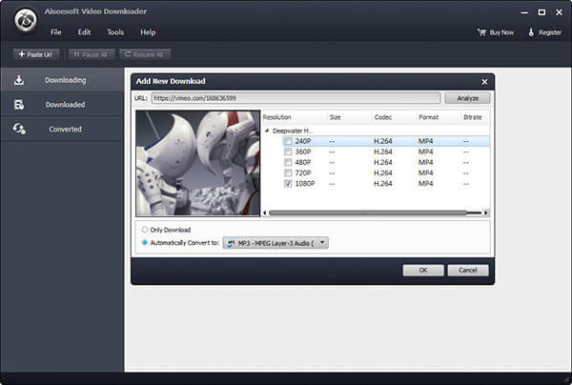
Task: Open the Tools menu
Action: point(115,32)
